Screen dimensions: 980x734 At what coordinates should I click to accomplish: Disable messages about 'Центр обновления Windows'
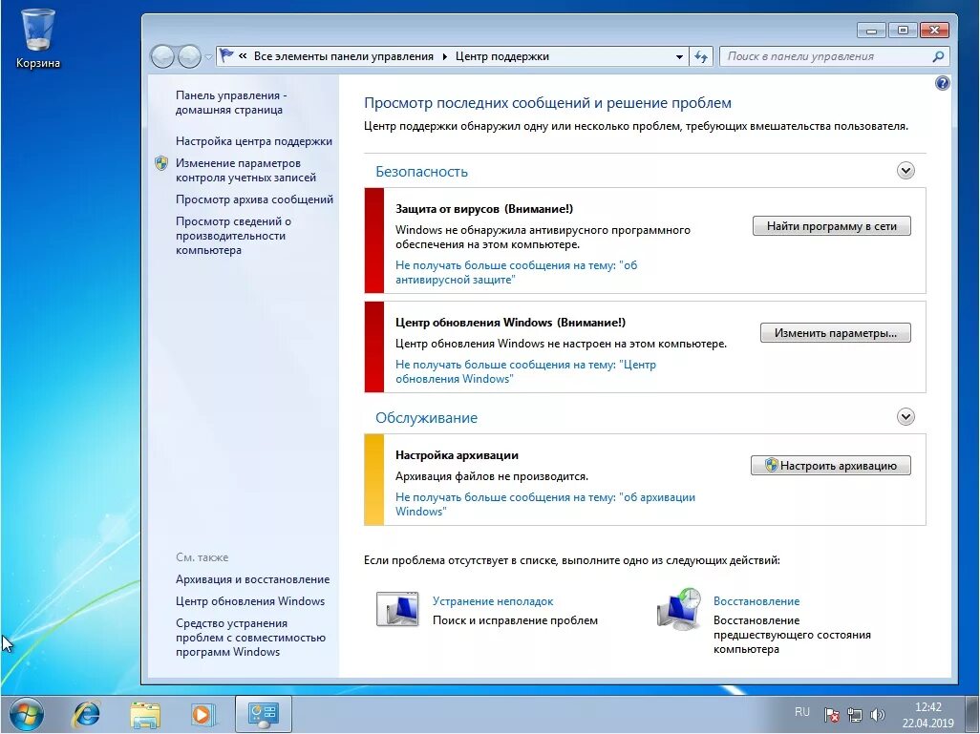point(525,371)
